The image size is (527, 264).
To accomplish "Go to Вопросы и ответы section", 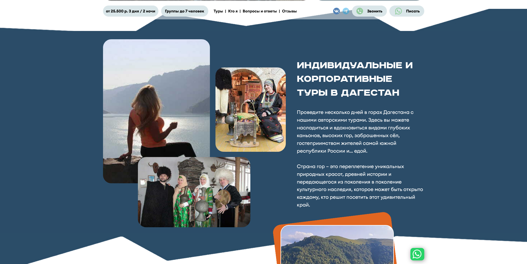I will click(x=260, y=11).
